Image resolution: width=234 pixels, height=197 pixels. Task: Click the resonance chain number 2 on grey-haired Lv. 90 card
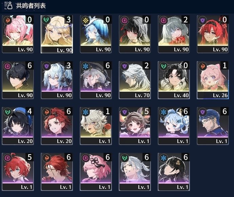[x=186, y=20]
